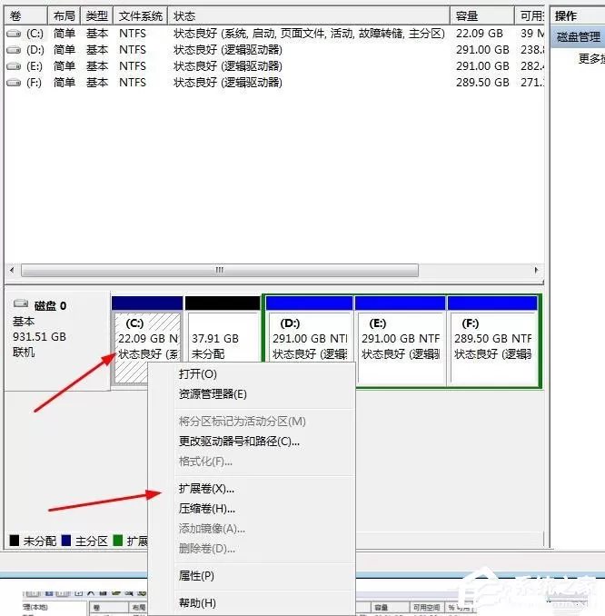
Task: Click the 磁盘 0 disk icon
Action: point(21,303)
